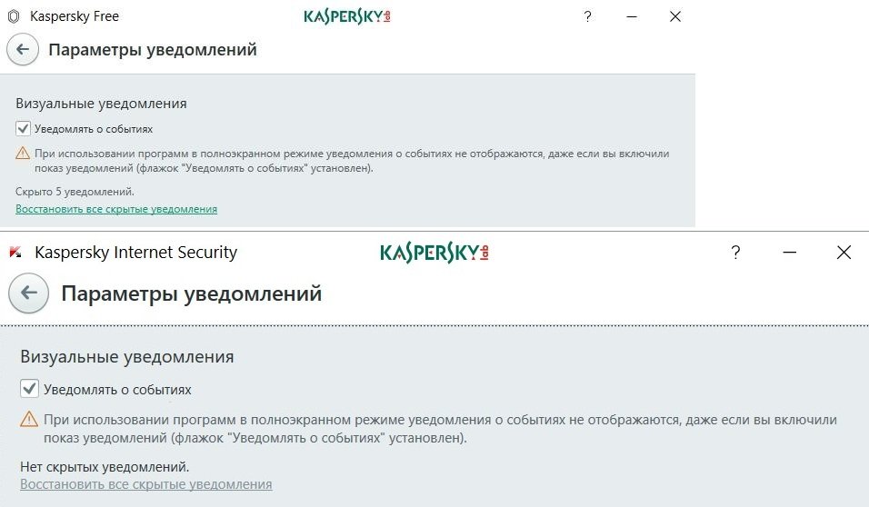Viewport: 869px width, 507px height.
Task: Click the Kaspersky Free shield app icon
Action: coord(15,16)
